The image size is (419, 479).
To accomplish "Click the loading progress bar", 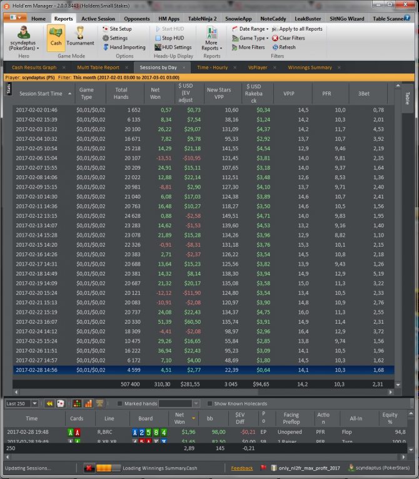I will tap(108, 468).
